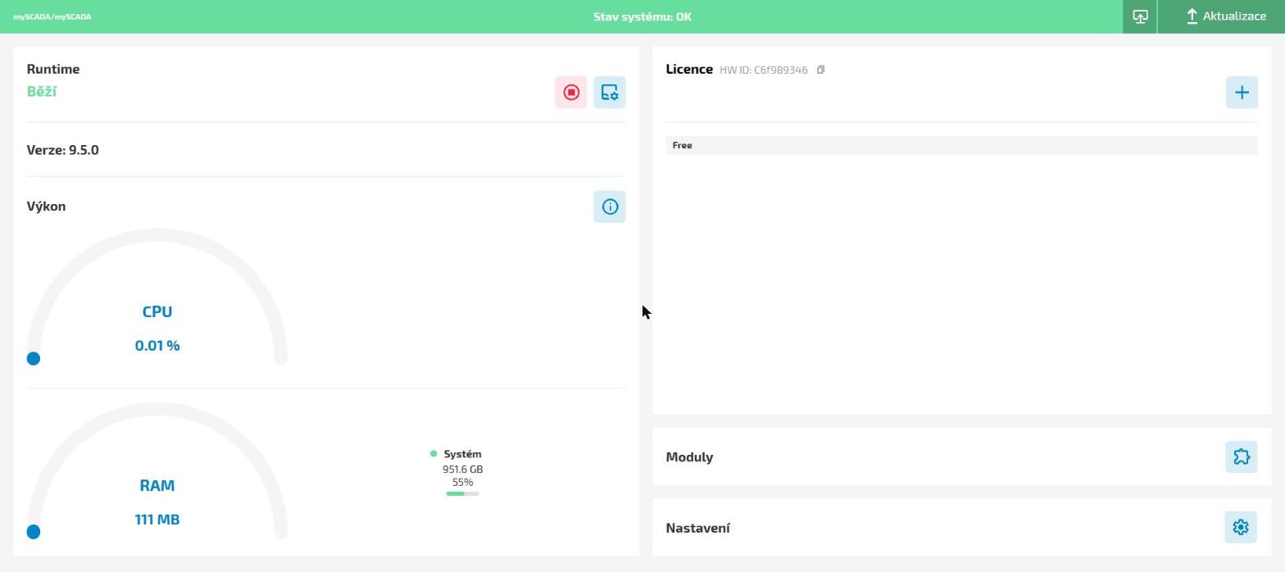Click the Výkon section heading
1285x572 pixels.
click(x=46, y=207)
